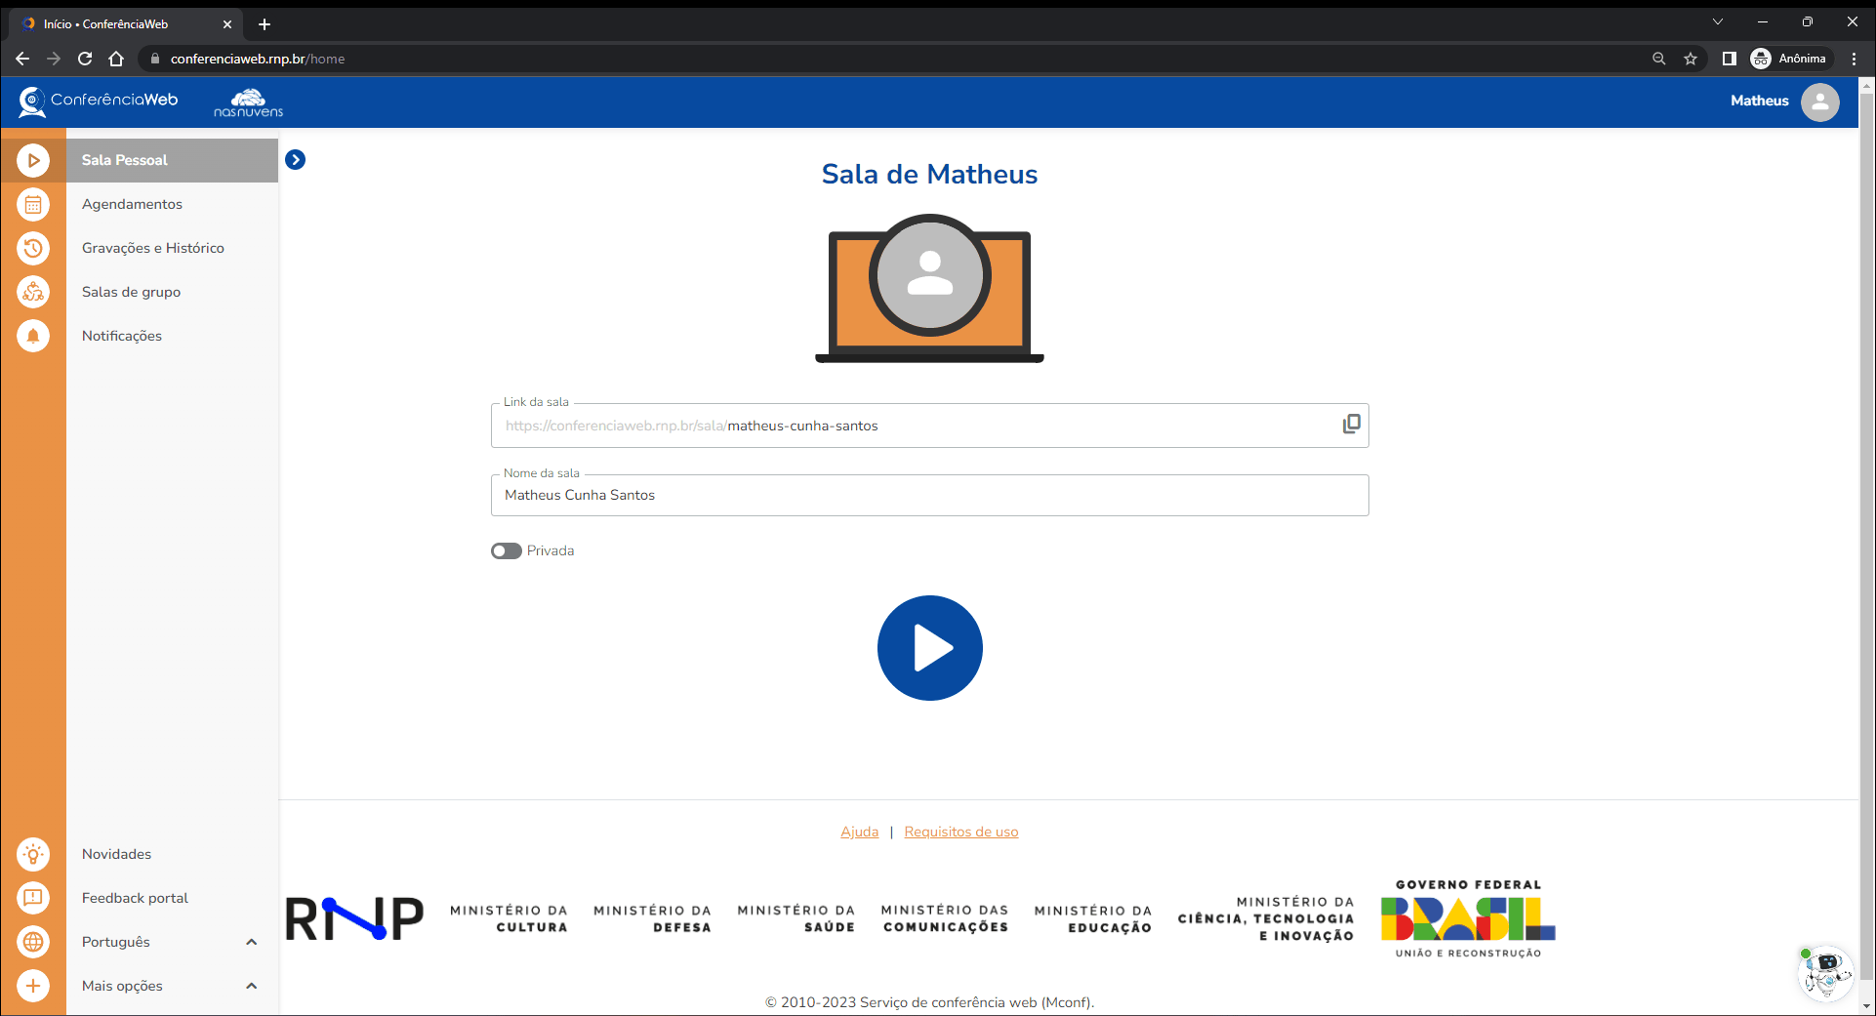
Task: Click the copy room link icon
Action: click(1351, 424)
